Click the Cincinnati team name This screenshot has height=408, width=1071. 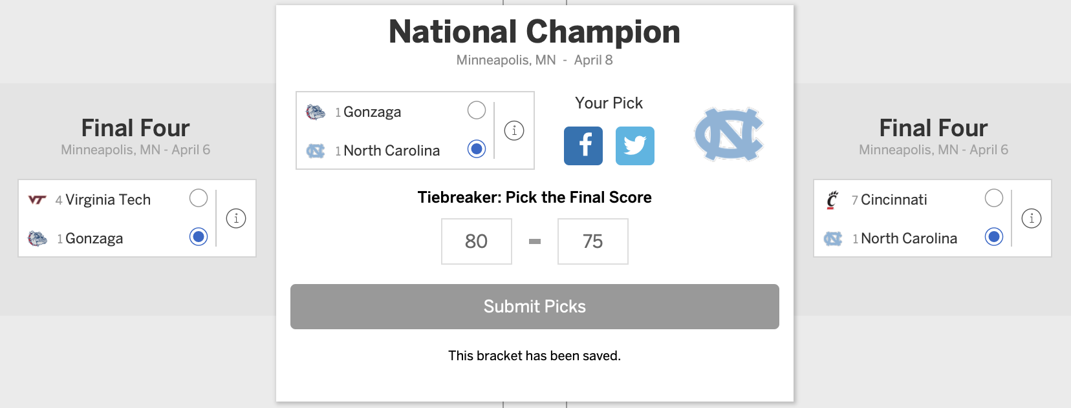(894, 199)
